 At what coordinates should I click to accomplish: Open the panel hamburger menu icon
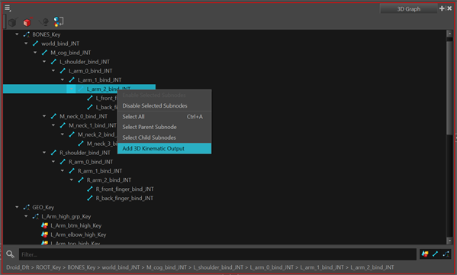8,8
